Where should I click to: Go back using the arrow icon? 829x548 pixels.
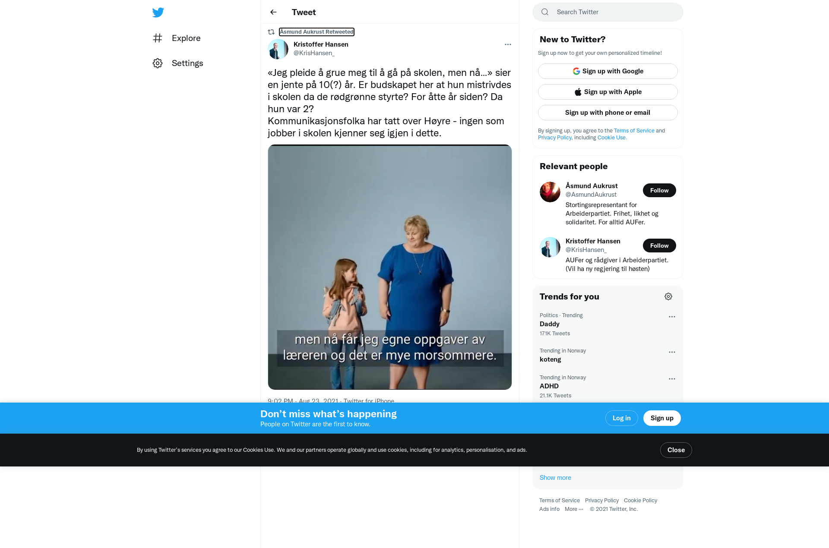click(273, 12)
